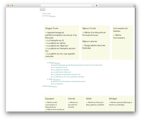Viewport: 142px width, 120px height.
Task: Click Apprentissage et perfectionnement entry in Stages Truite card
Action: pyautogui.click(x=61, y=35)
